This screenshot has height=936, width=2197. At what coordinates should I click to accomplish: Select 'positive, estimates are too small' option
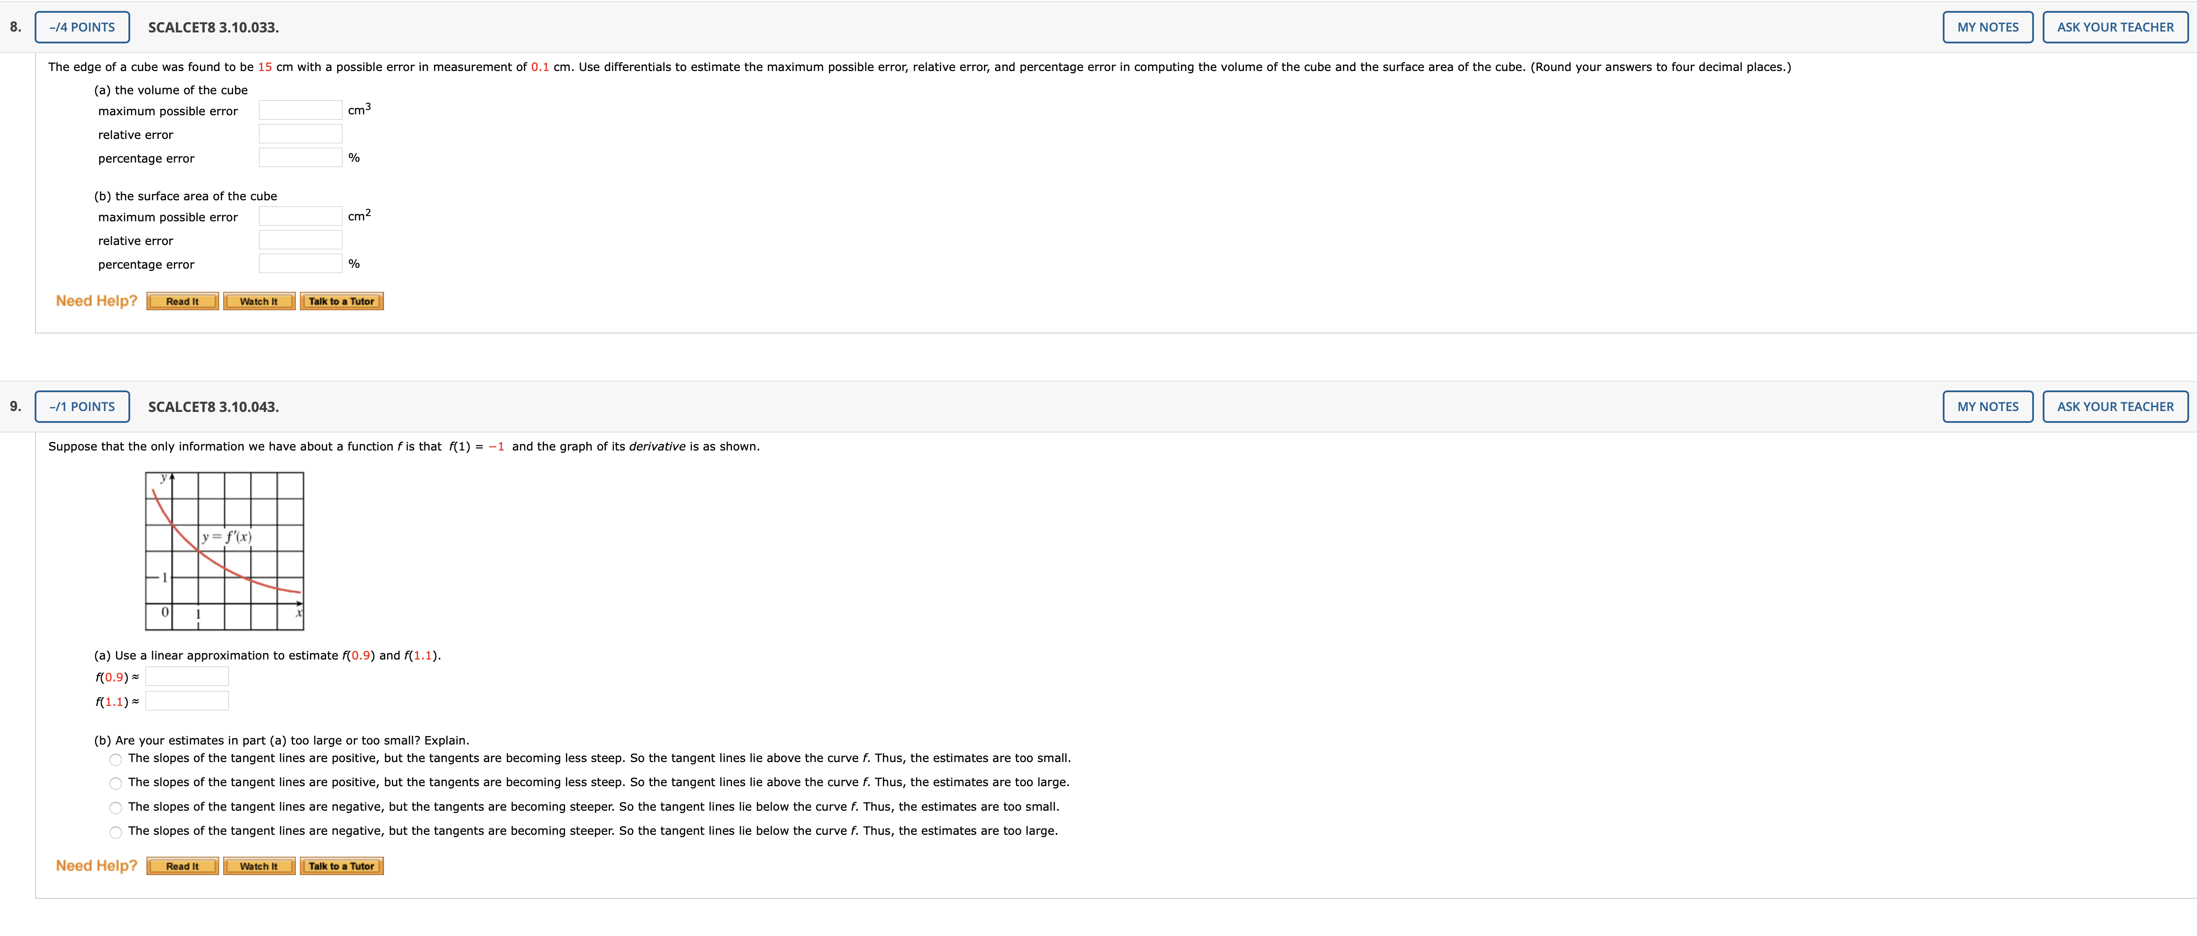[116, 759]
